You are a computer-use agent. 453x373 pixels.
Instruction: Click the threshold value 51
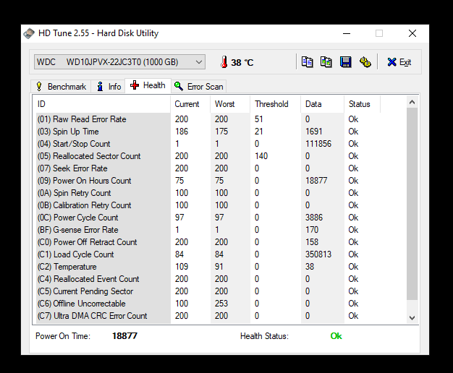[259, 119]
